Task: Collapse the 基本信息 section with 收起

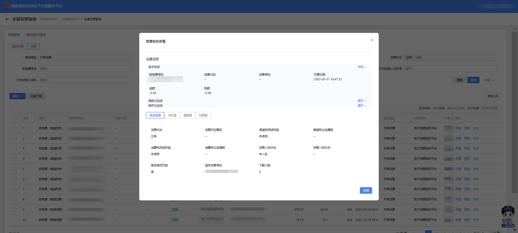Action: (362, 67)
